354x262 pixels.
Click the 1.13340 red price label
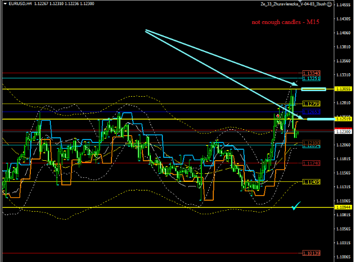312,73
